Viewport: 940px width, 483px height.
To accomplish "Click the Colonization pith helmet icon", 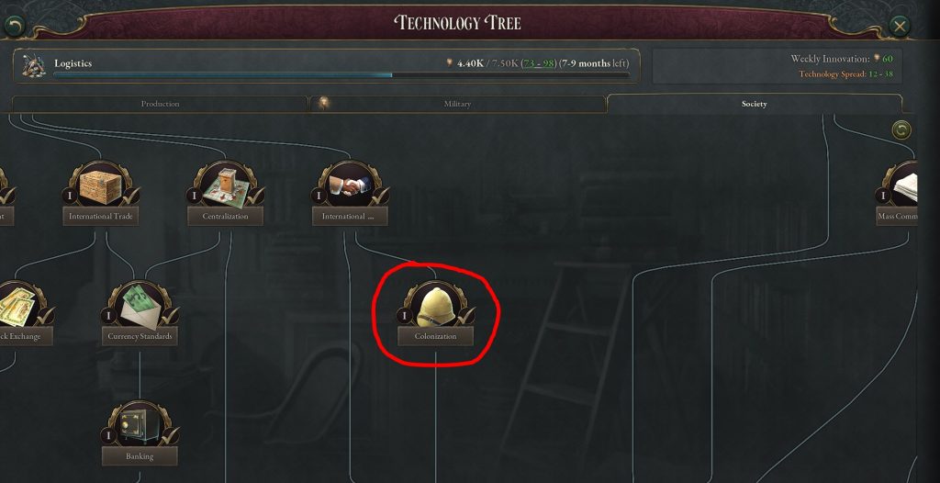I will click(436, 308).
